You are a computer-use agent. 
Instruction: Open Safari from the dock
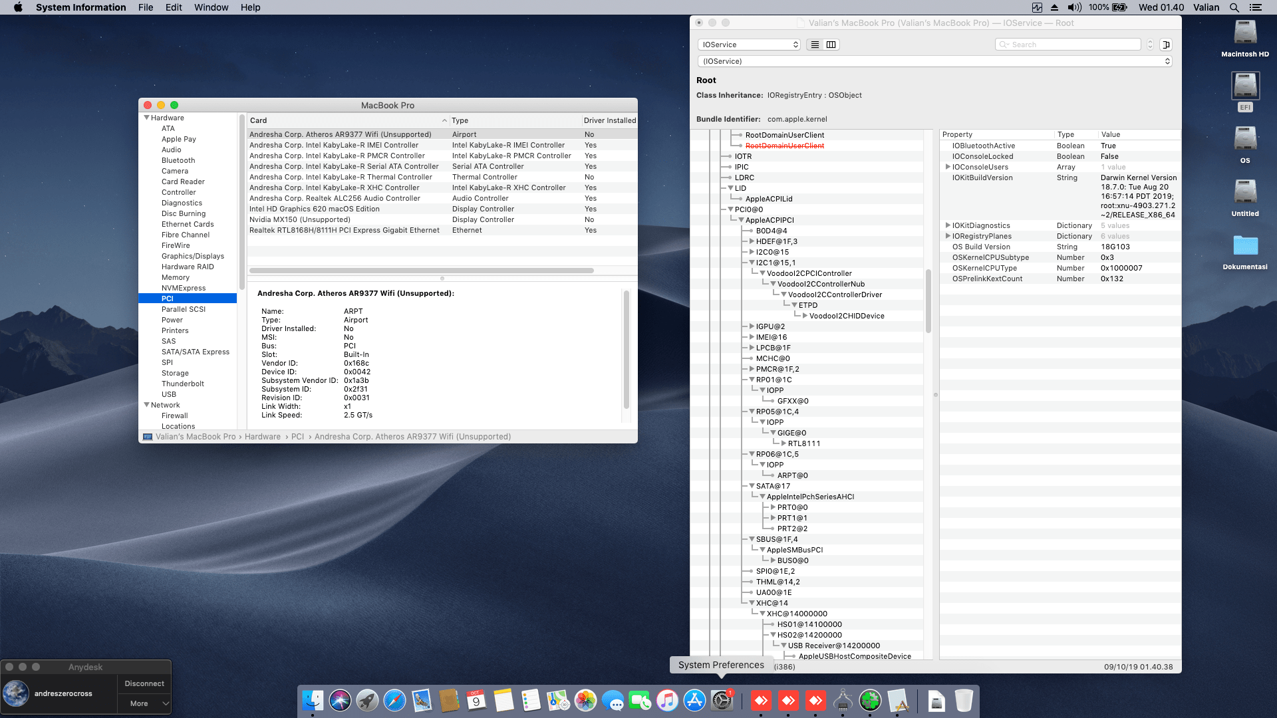pyautogui.click(x=394, y=700)
